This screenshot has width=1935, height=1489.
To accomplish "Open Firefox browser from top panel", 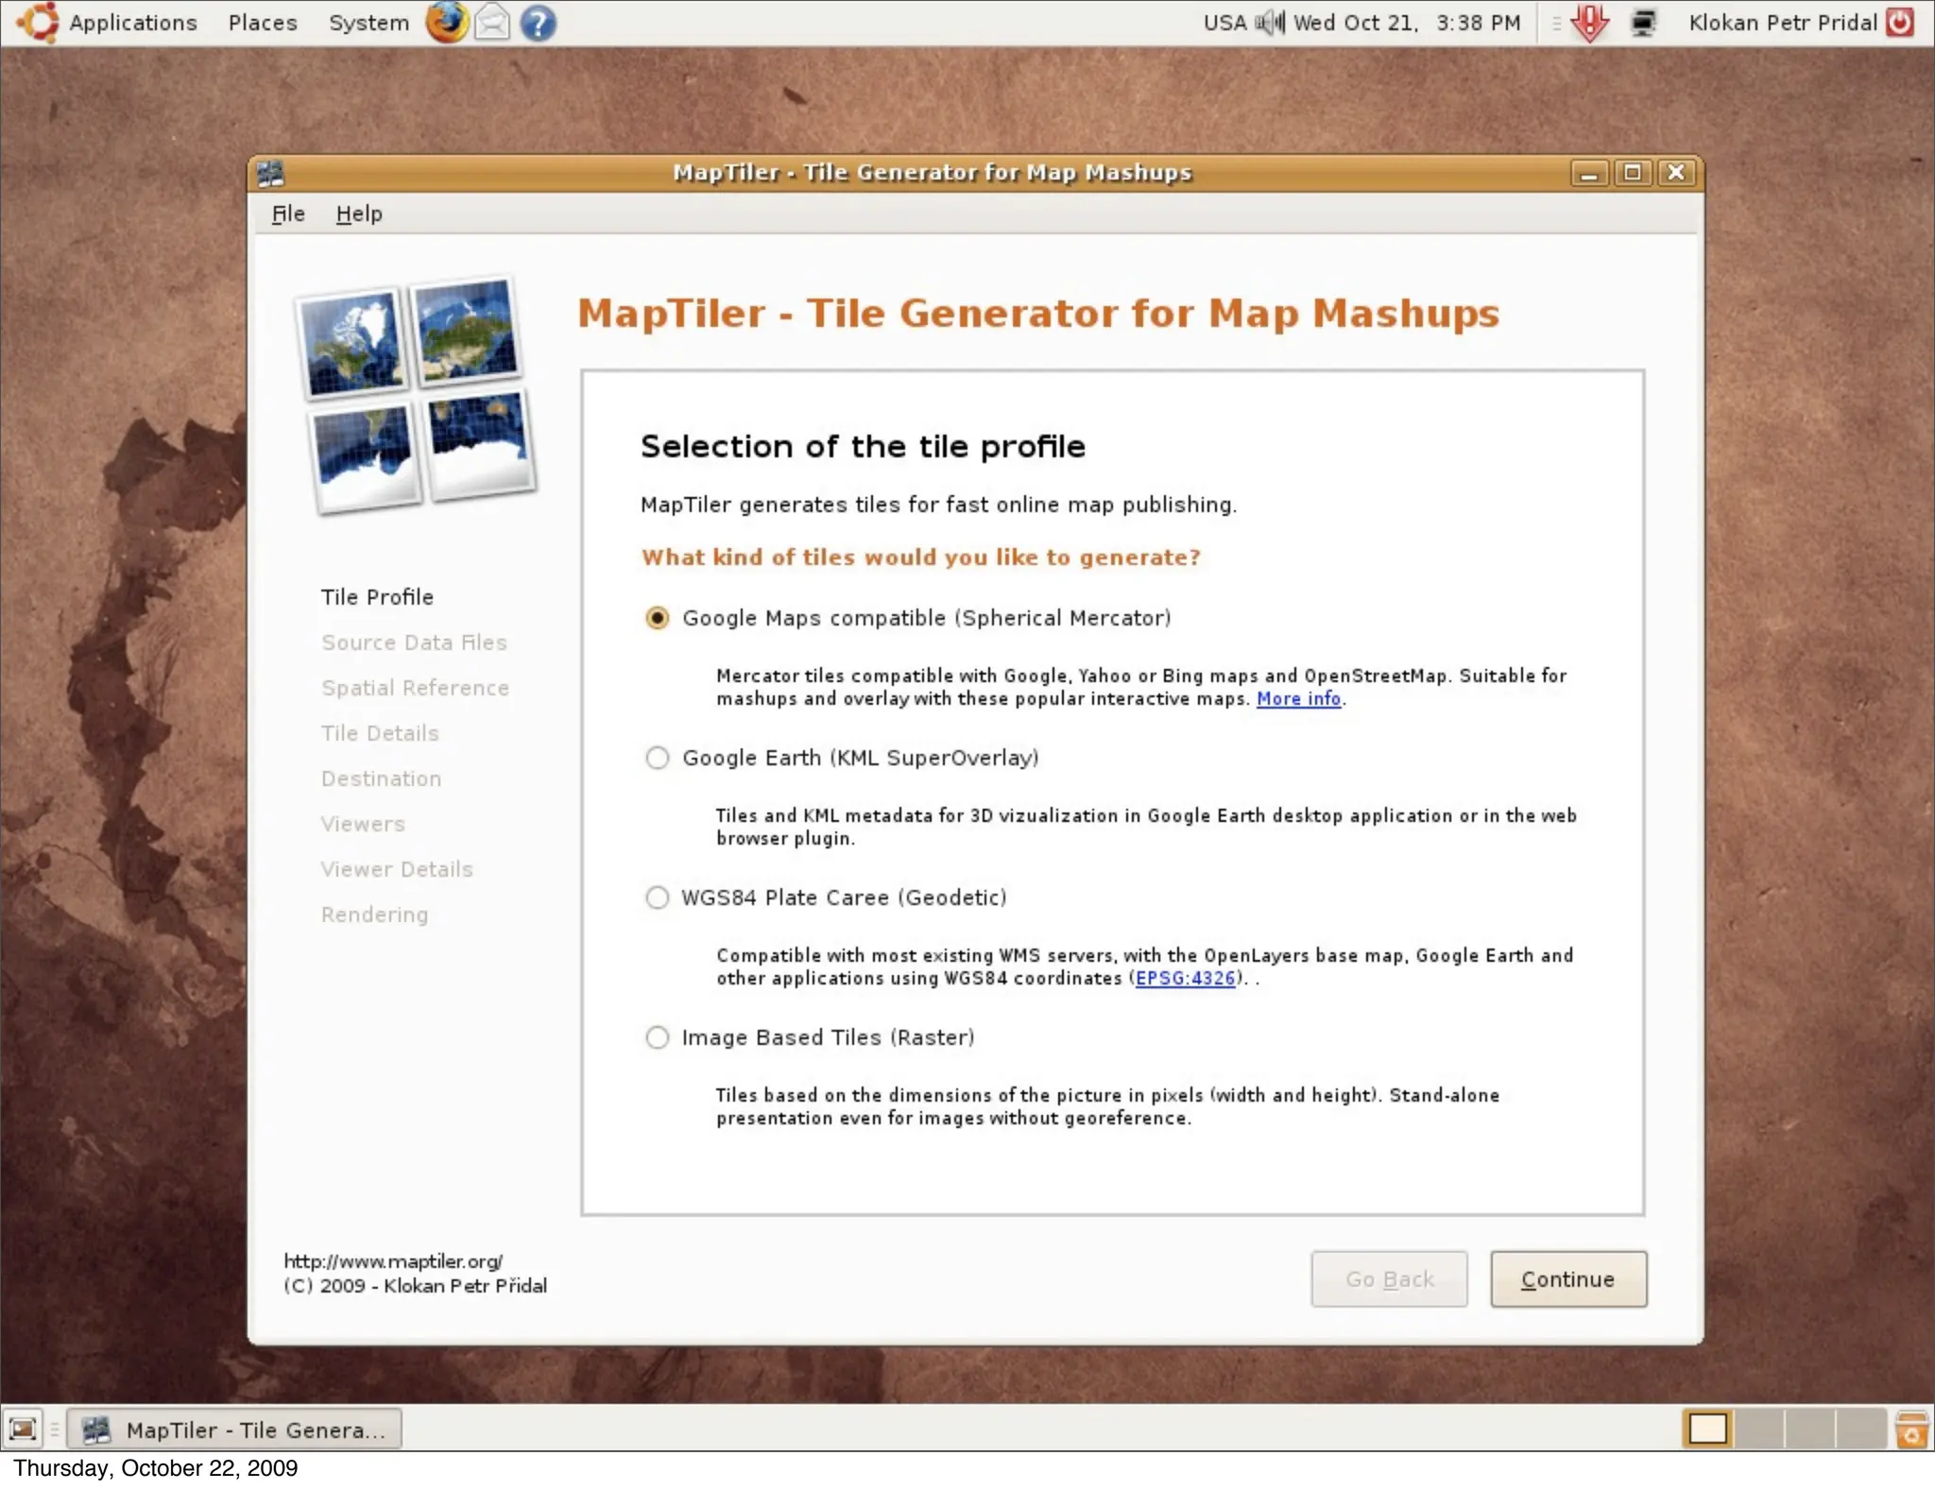I will [x=446, y=23].
